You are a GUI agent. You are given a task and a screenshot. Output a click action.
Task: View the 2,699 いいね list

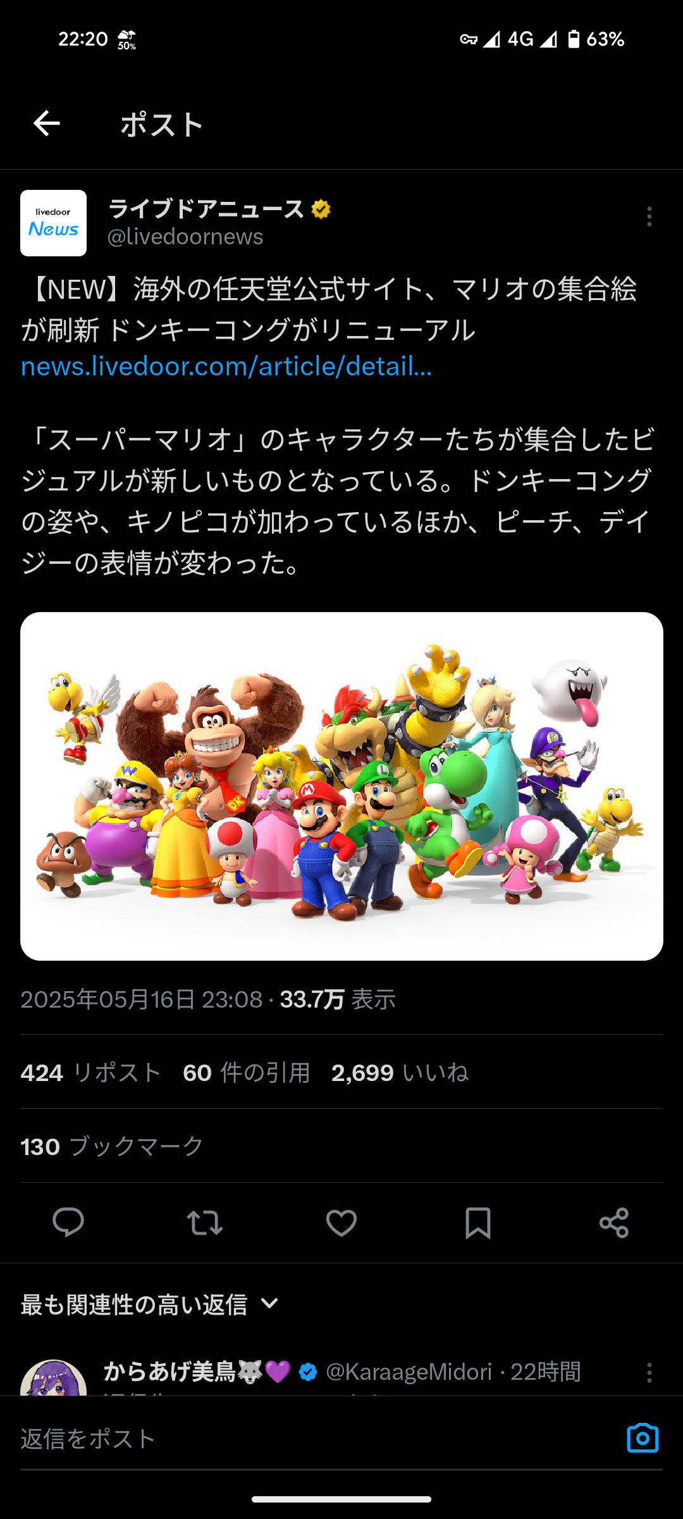coord(400,1073)
